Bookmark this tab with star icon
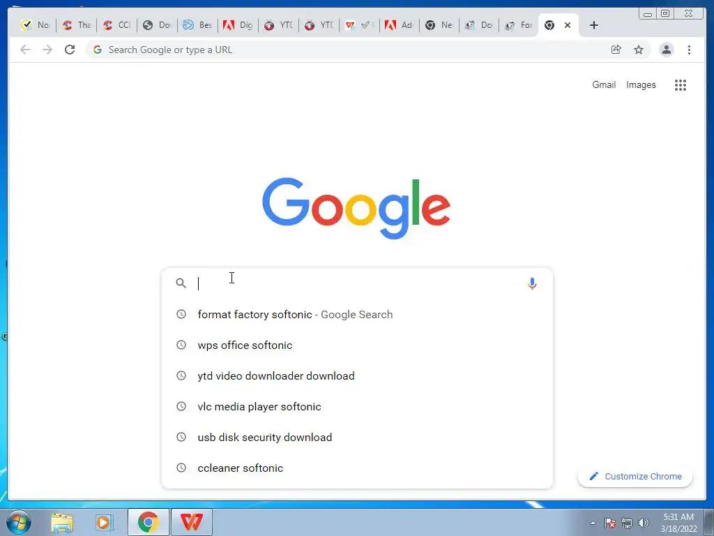 click(x=639, y=50)
